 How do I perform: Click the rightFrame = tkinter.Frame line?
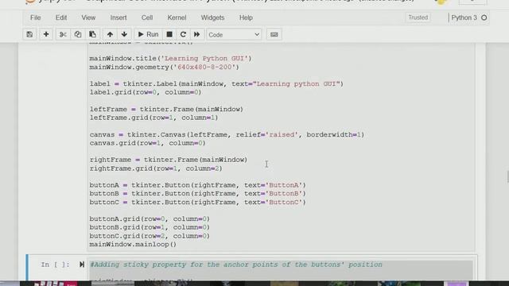tap(169, 160)
